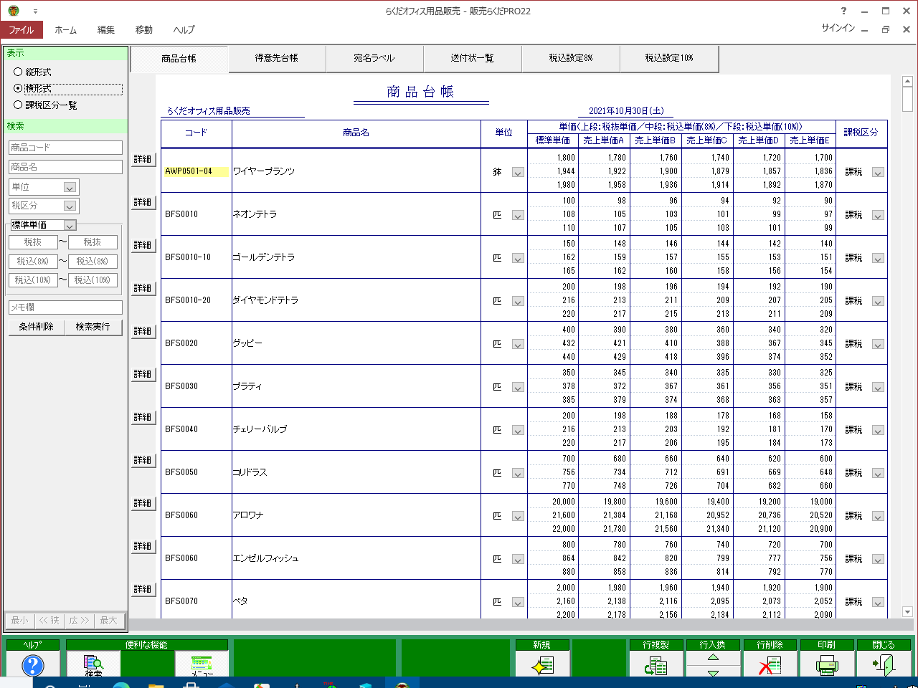Click 詳細 button for ワイヤープランツ row
This screenshot has width=918, height=688.
point(143,159)
